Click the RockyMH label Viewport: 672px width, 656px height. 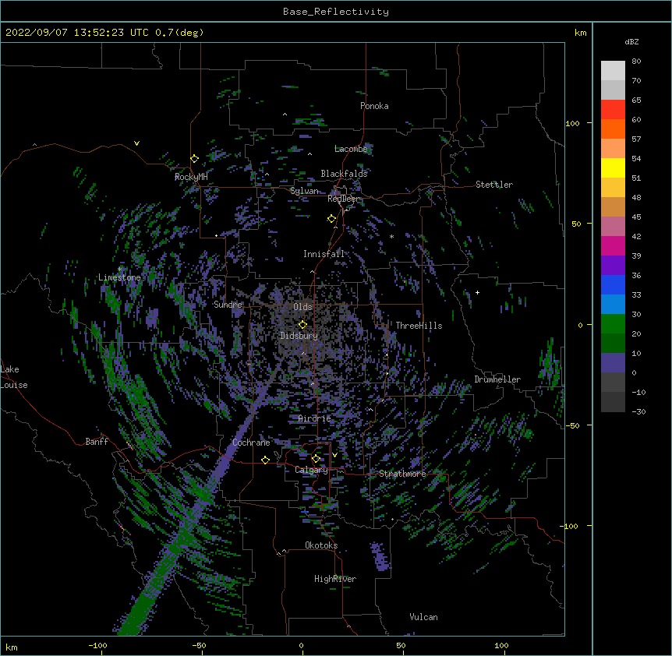(191, 177)
